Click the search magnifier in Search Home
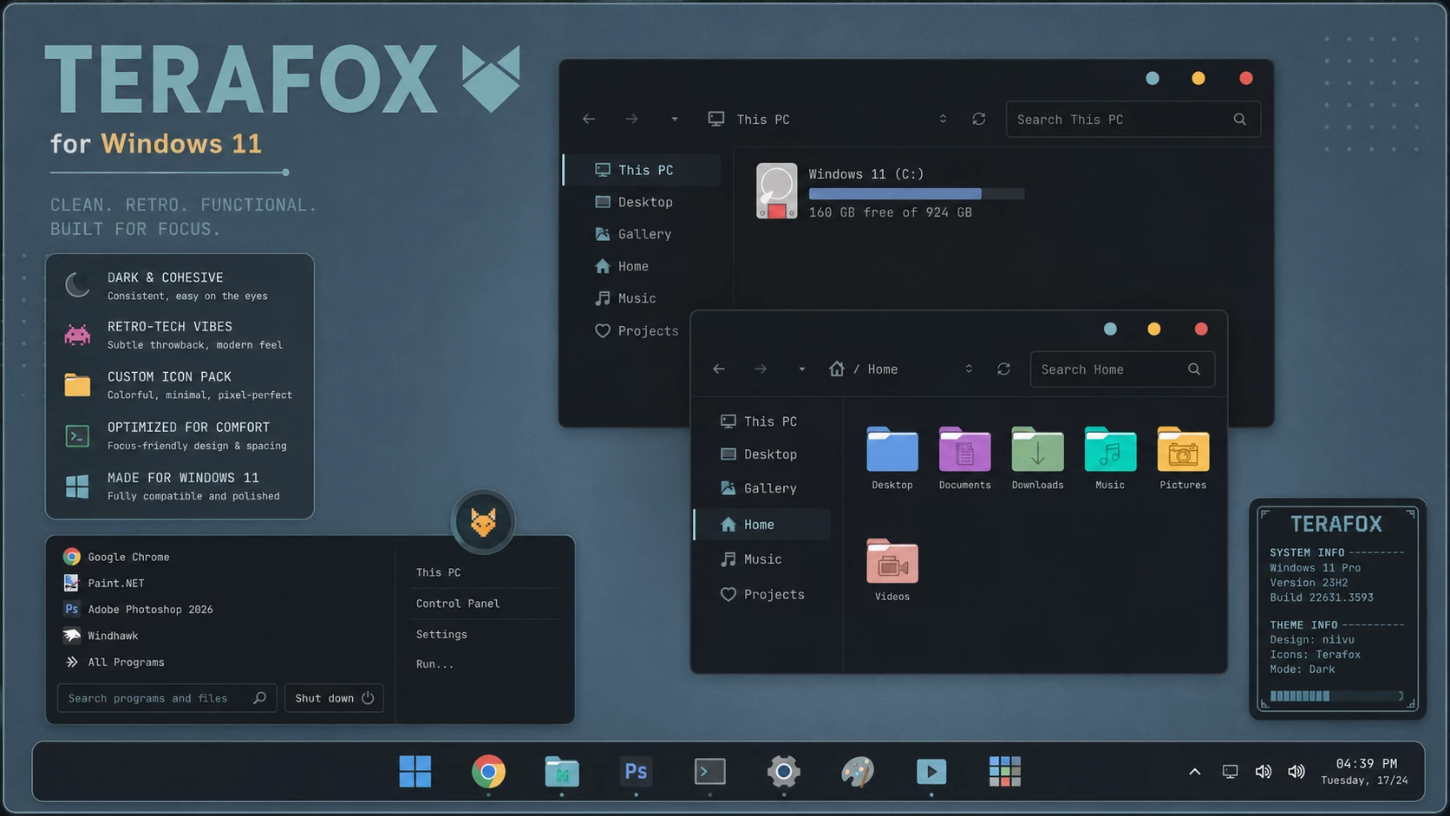Viewport: 1450px width, 816px height. tap(1194, 369)
